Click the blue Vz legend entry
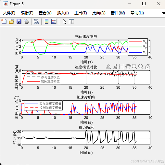 pyautogui.click(x=138, y=52)
